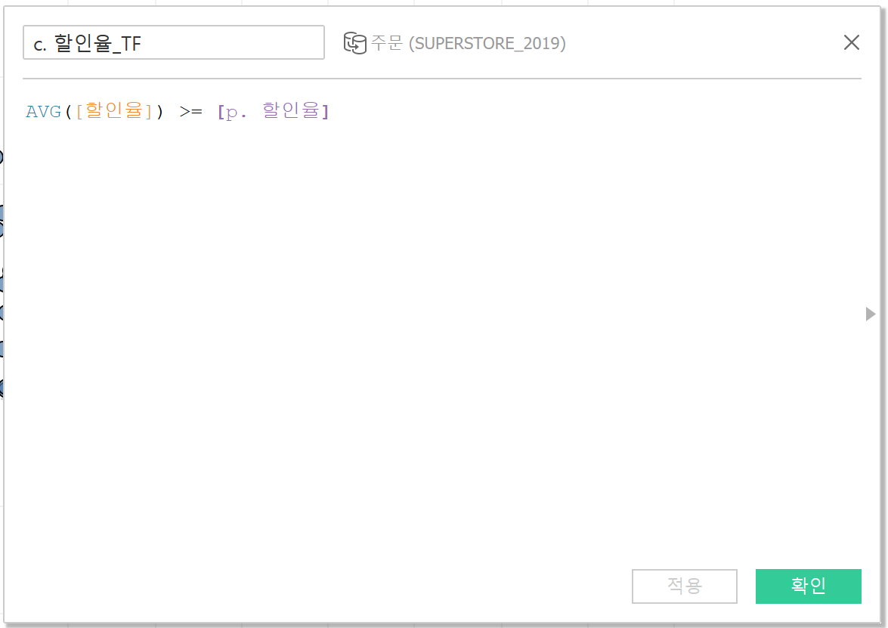This screenshot has width=888, height=628.
Task: Click the AVG function in the formula
Action: click(x=44, y=112)
